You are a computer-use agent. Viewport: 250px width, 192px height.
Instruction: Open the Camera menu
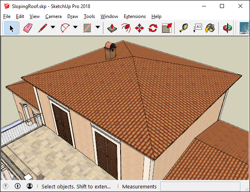tap(53, 16)
